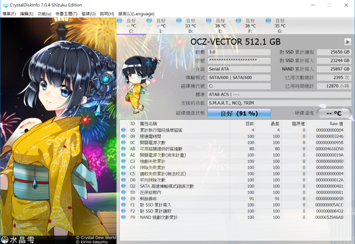The image size is (355, 244).
Task: Open the 磁碟(D) menu
Action: (x=89, y=14)
